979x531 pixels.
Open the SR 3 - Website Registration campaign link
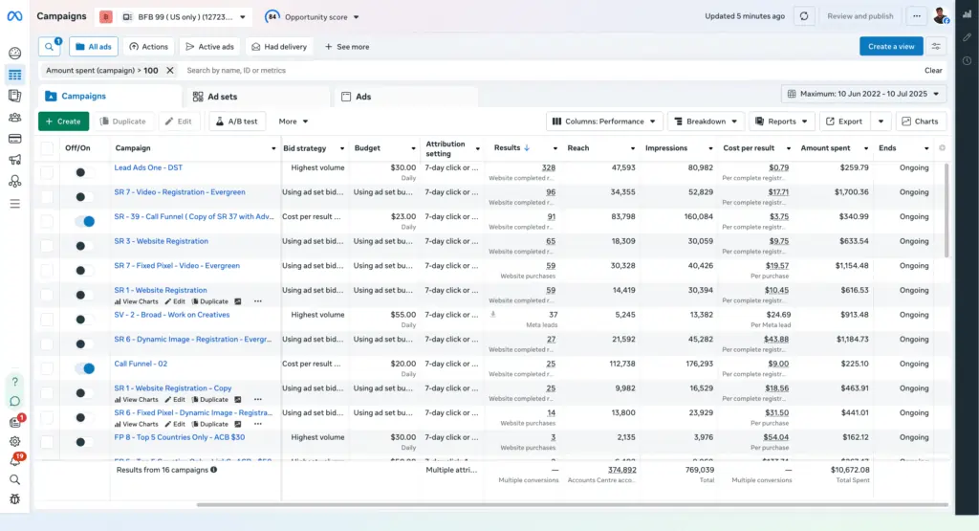pos(161,241)
